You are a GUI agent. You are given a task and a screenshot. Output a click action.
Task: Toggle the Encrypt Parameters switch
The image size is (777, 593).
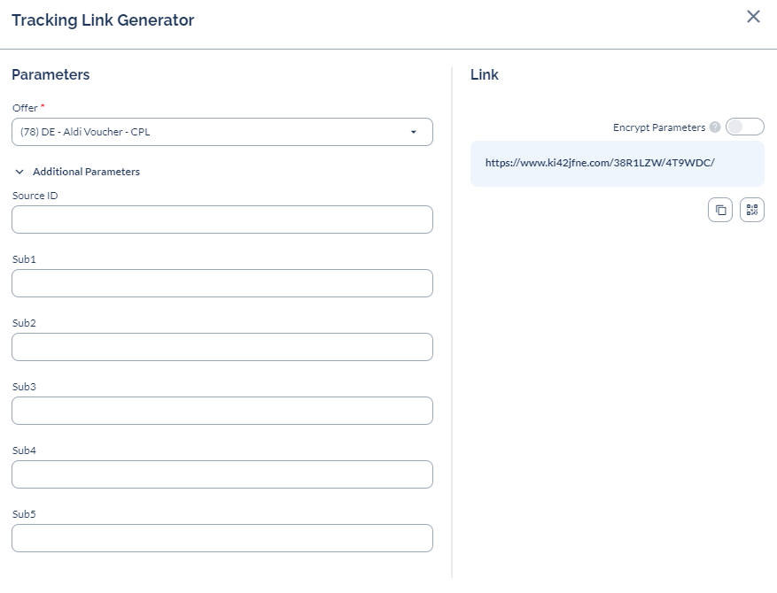pos(745,127)
